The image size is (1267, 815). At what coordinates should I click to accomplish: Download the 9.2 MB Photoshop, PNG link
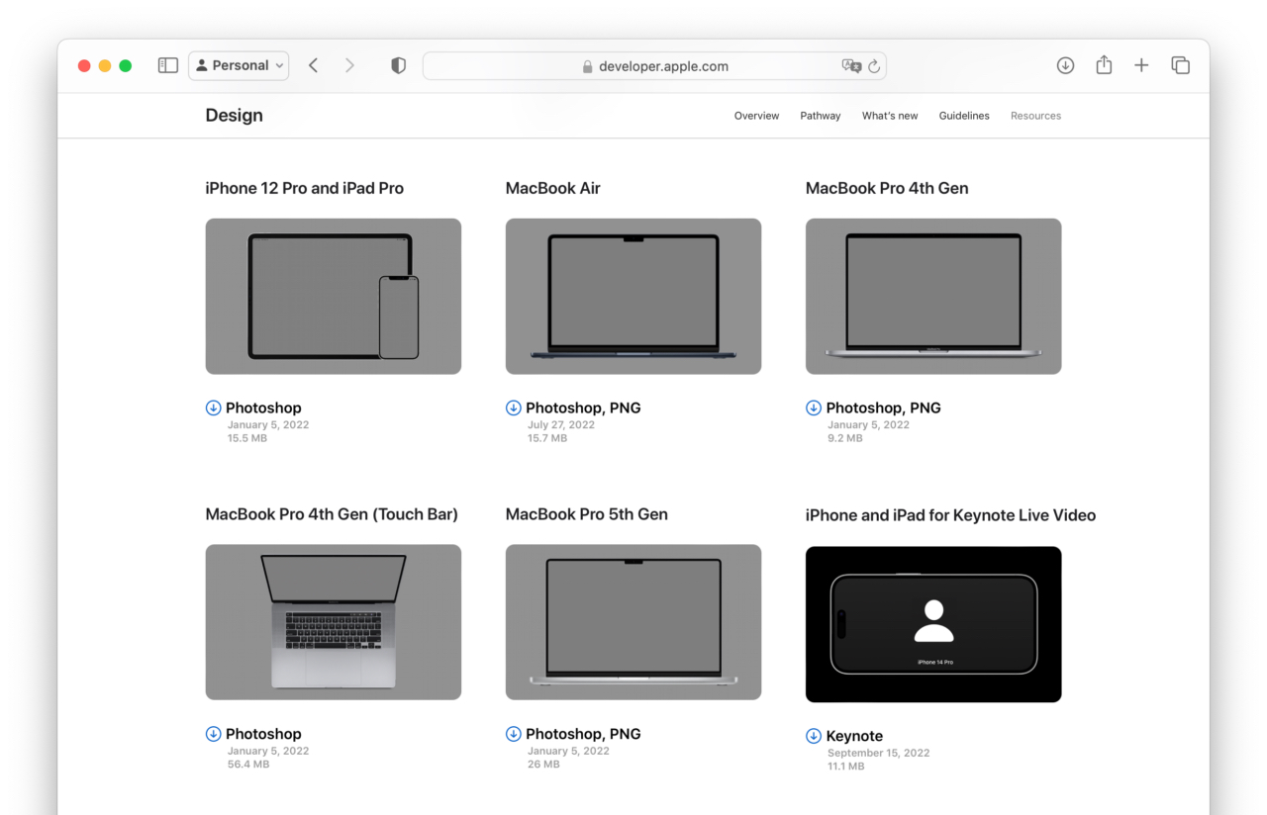(x=883, y=407)
